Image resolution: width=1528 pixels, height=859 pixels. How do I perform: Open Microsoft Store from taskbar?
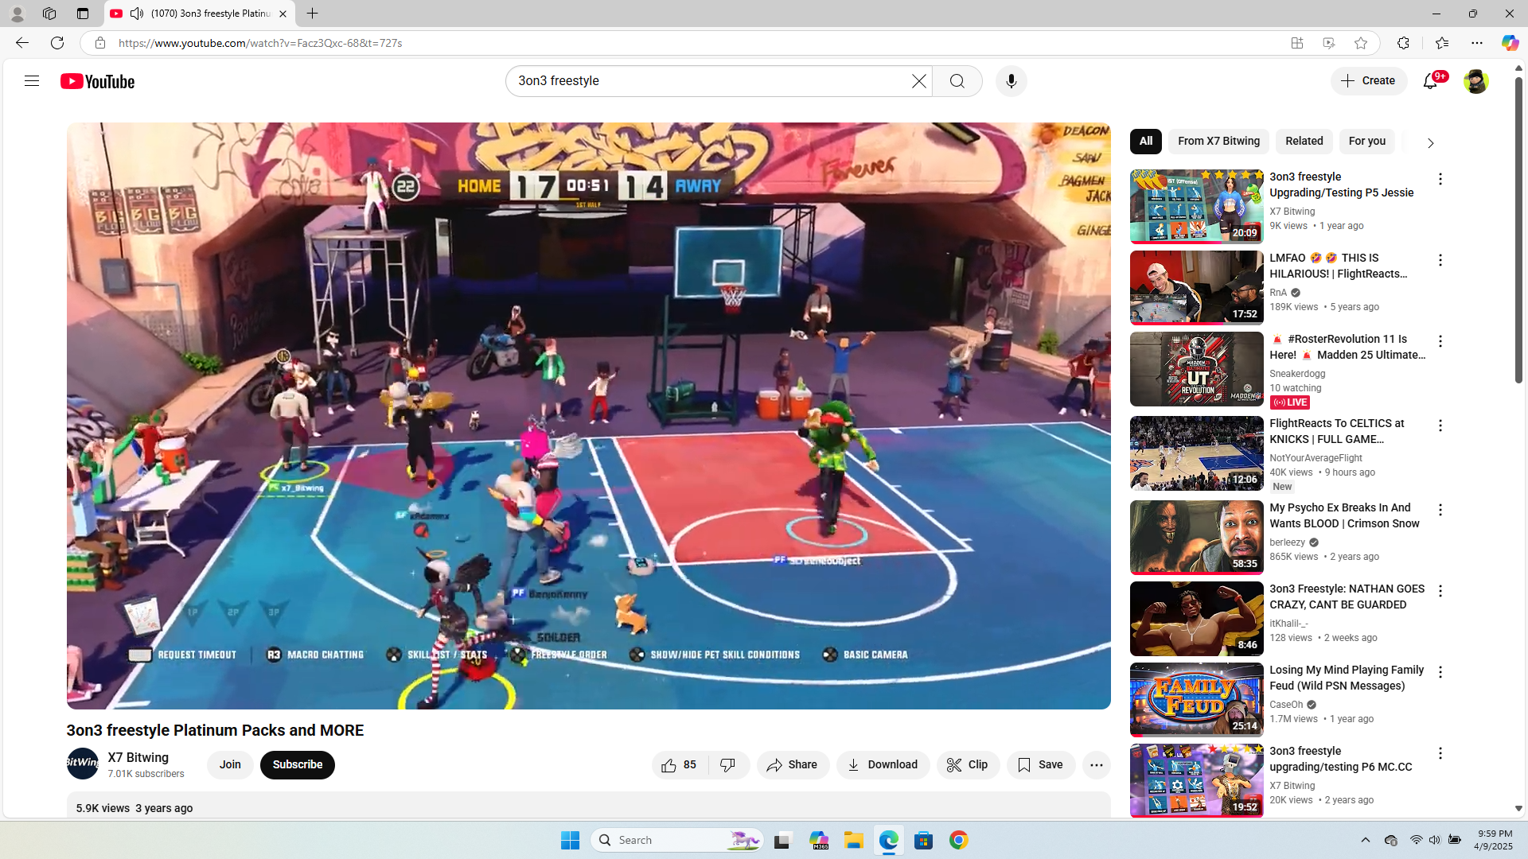pyautogui.click(x=924, y=840)
